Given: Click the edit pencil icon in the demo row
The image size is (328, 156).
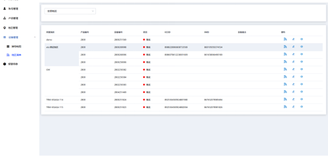Looking at the screenshot, I should [x=293, y=39].
